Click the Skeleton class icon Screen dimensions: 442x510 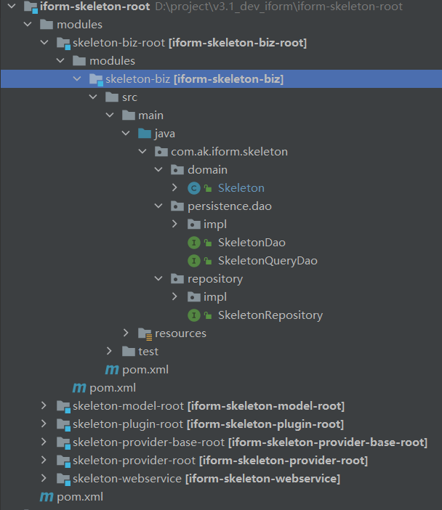(193, 188)
